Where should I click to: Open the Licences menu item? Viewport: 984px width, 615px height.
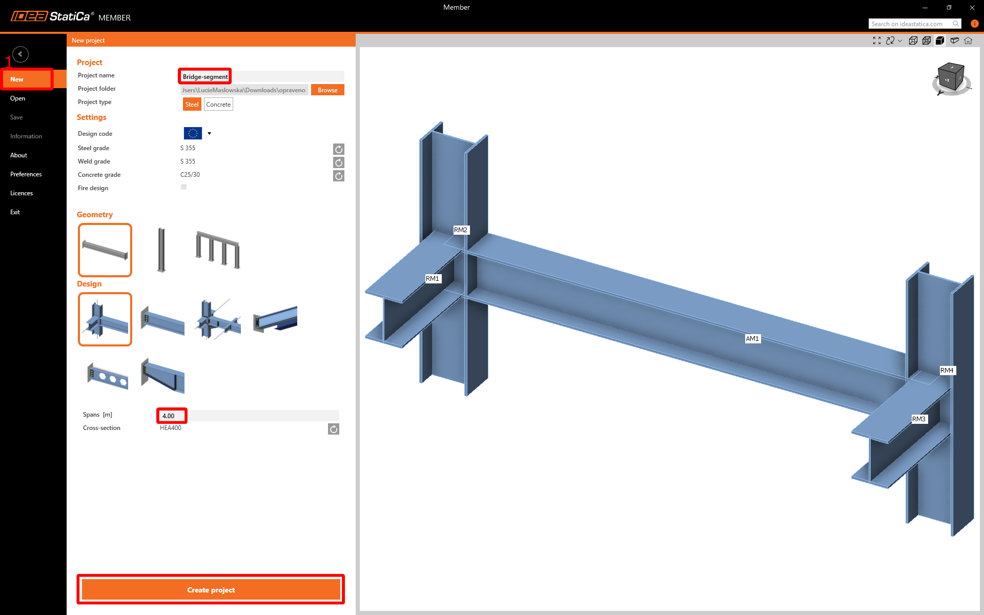click(x=22, y=193)
